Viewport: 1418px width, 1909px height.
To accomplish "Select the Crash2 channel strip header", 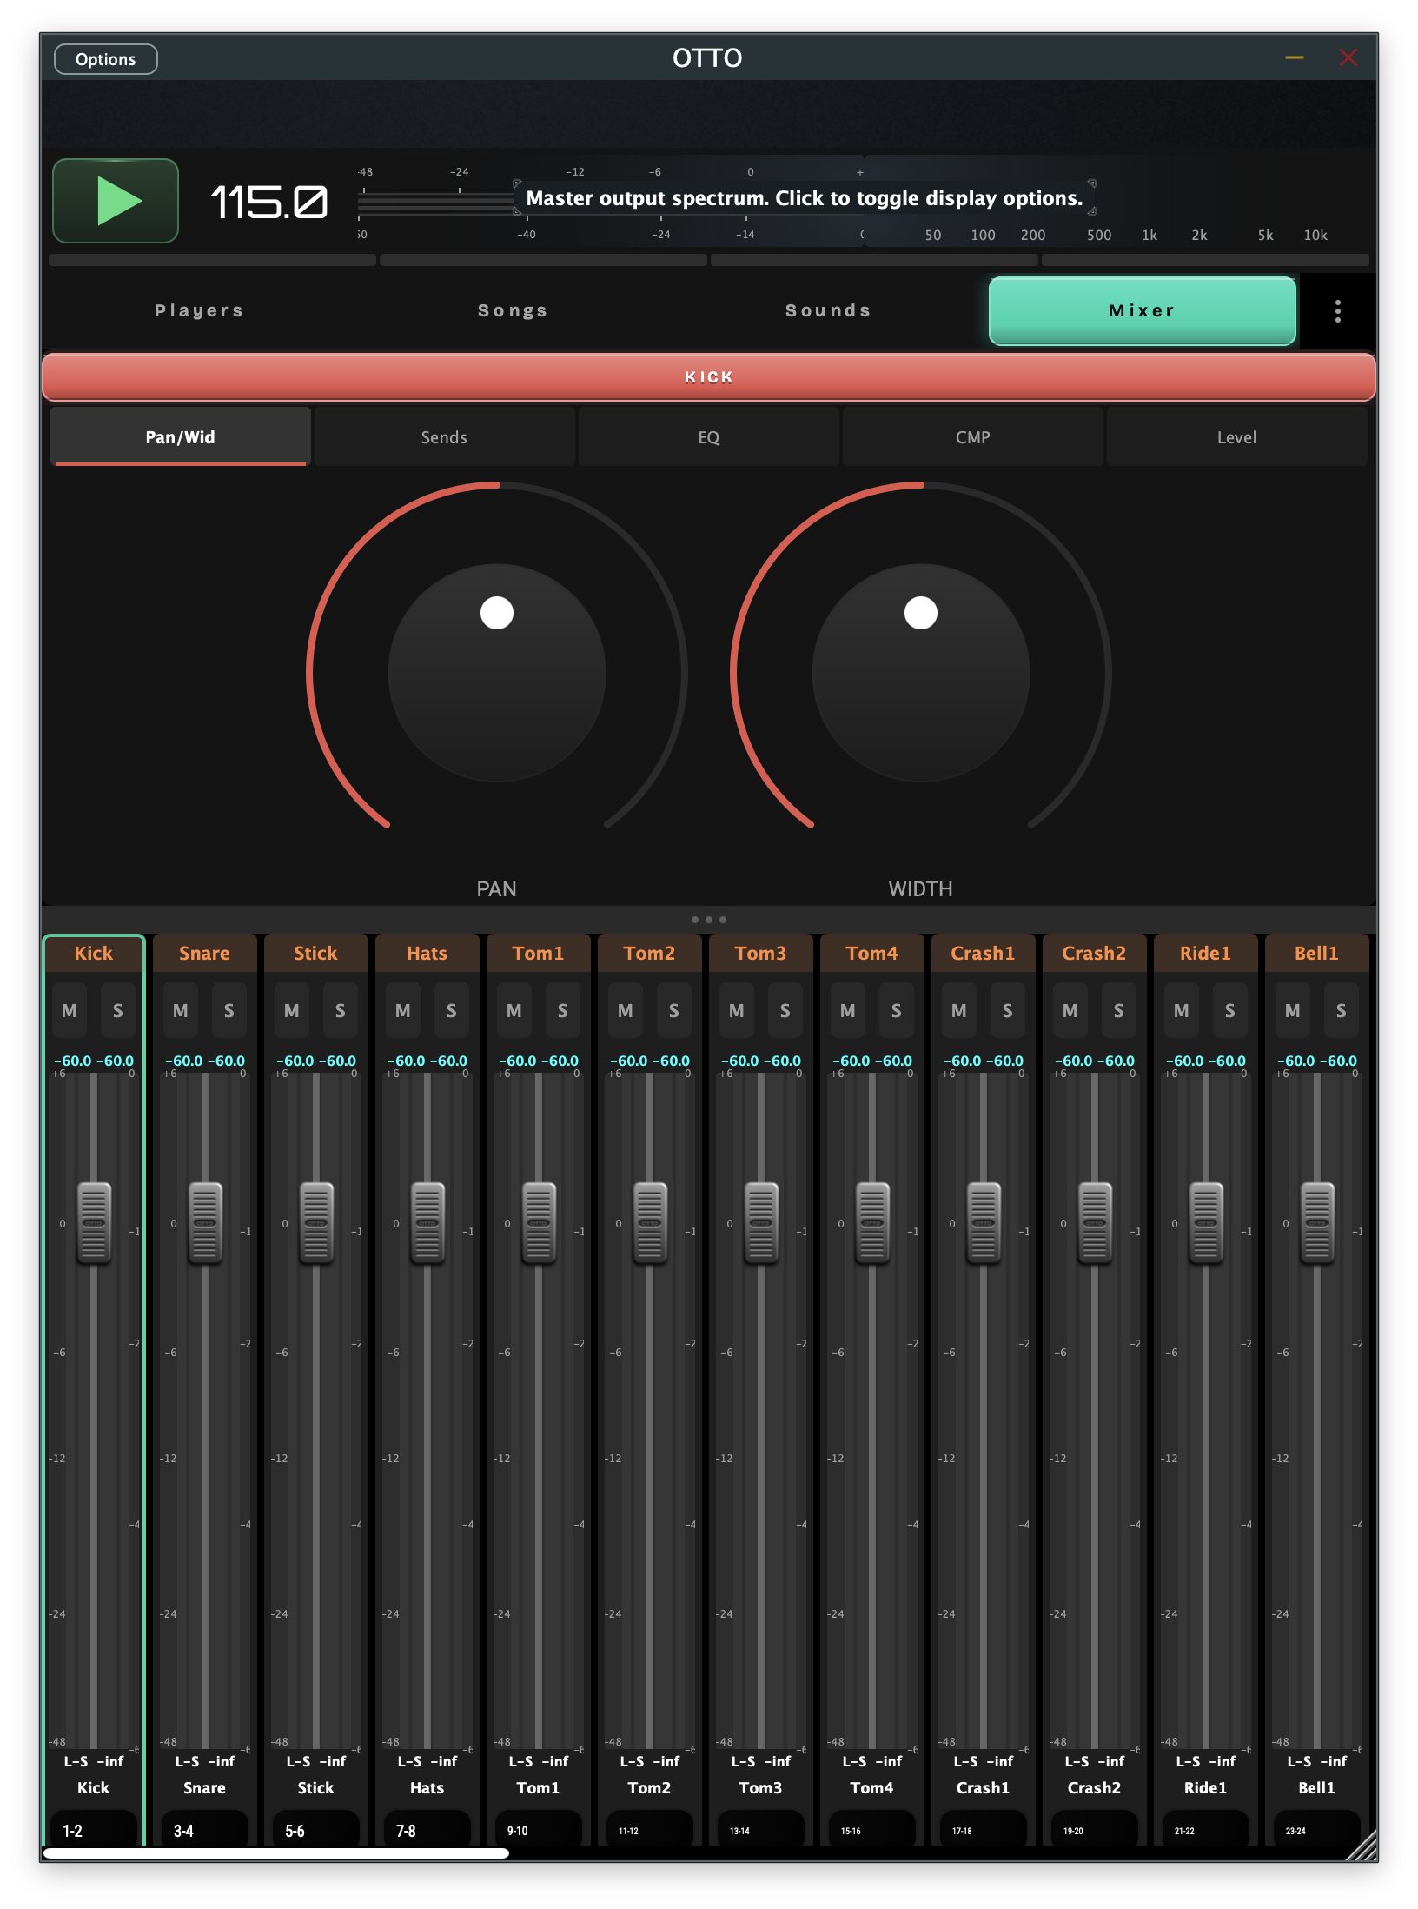I will [x=1095, y=953].
